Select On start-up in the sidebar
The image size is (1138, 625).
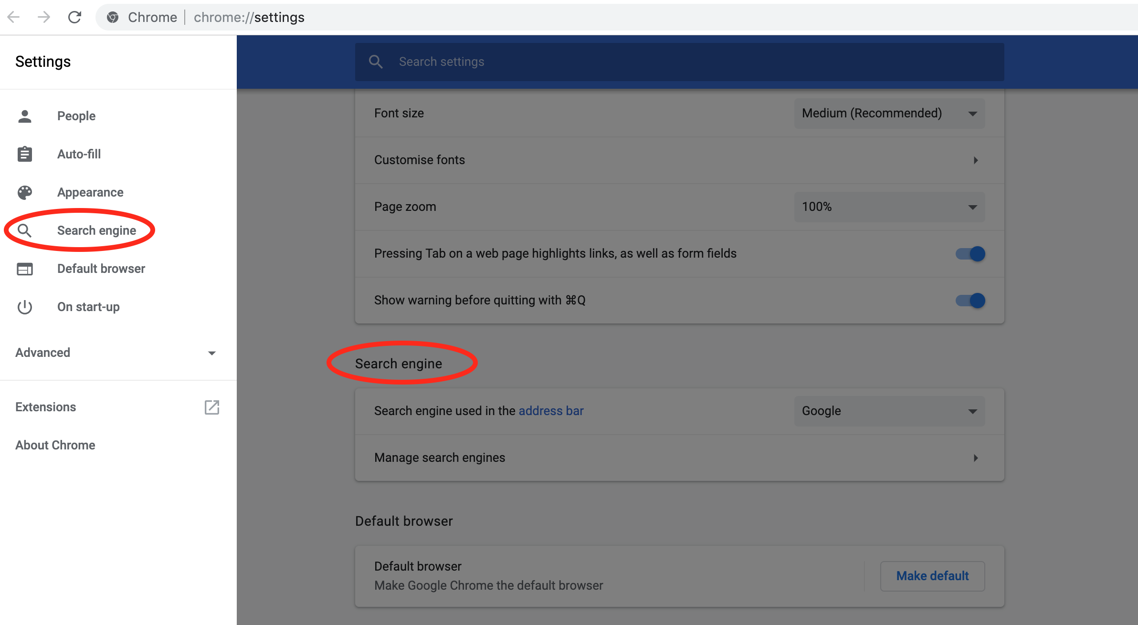click(x=88, y=307)
